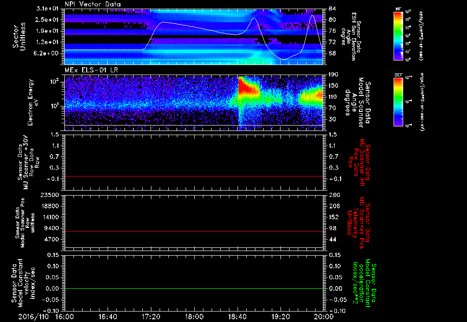The image size is (467, 322).
Task: Click the 110 scanner angle tick label
Action: coord(333,97)
